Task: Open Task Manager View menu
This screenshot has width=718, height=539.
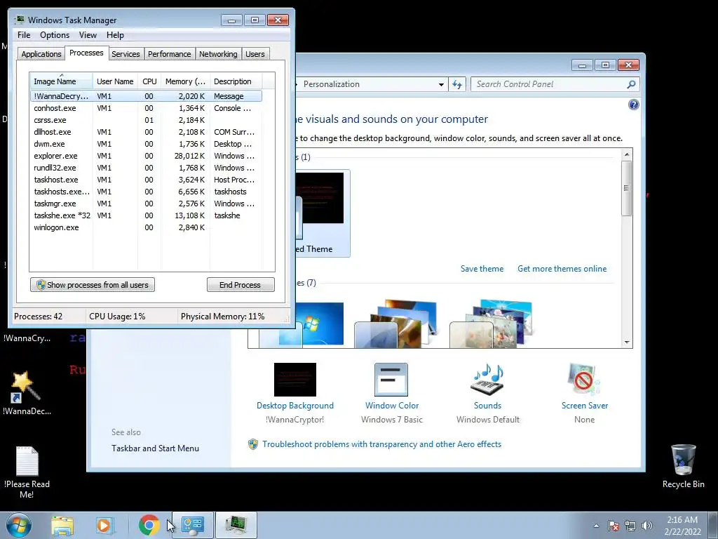Action: click(x=88, y=35)
